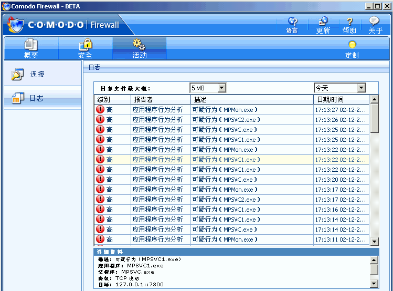The height and width of the screenshot is (291, 393).
Task: Click the Comodo title bar icon
Action: click(x=6, y=6)
